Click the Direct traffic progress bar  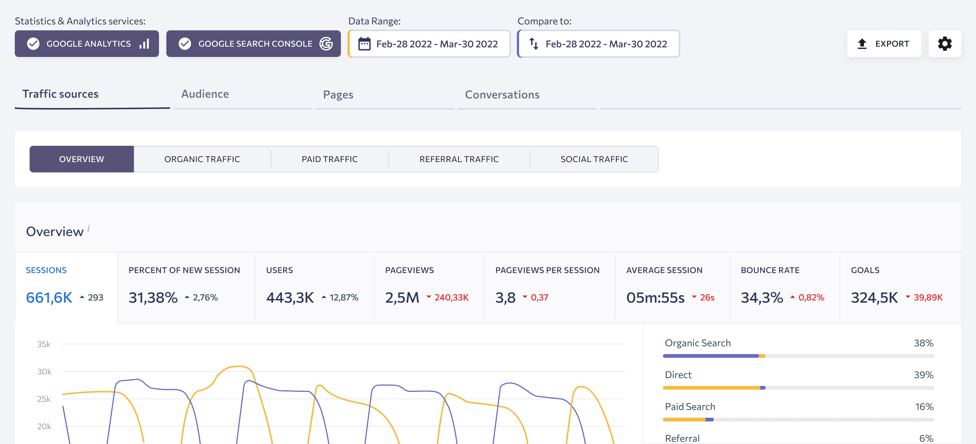[798, 388]
